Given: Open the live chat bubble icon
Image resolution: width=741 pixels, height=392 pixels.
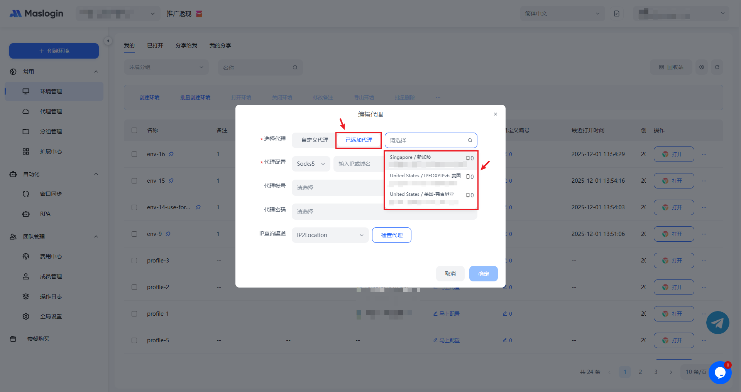Looking at the screenshot, I should coord(720,372).
